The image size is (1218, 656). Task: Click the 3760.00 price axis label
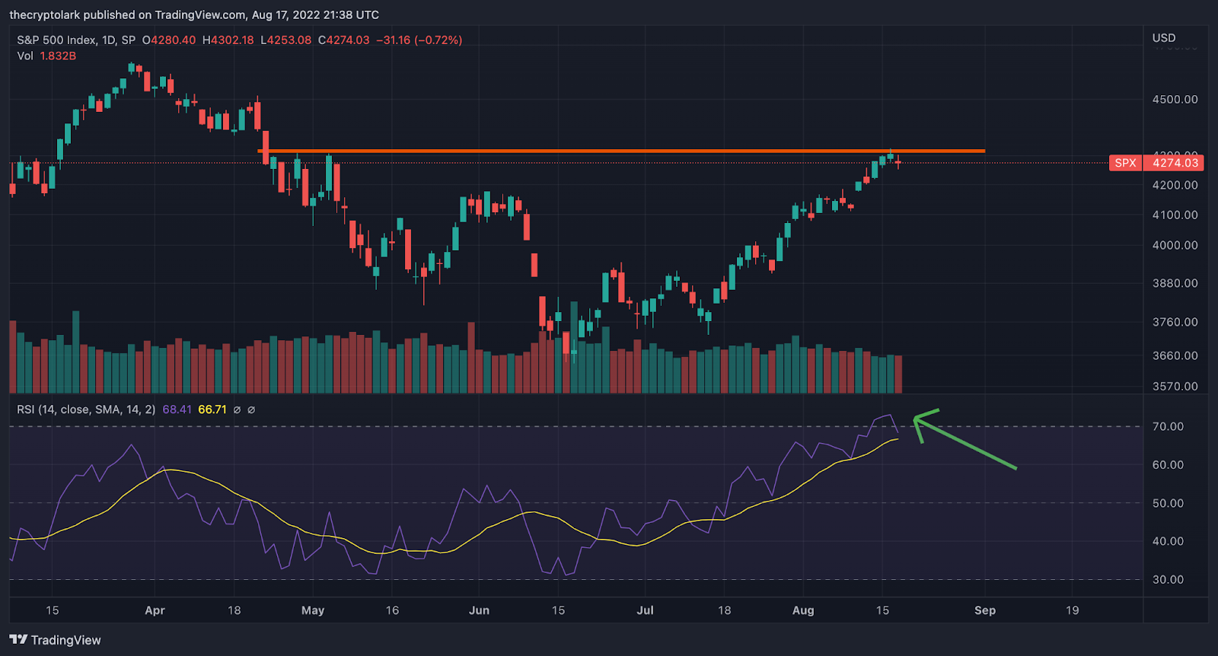tap(1175, 322)
